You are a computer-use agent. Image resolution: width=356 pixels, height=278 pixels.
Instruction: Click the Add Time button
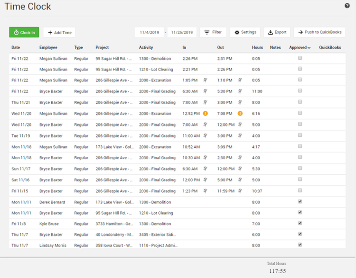[59, 33]
